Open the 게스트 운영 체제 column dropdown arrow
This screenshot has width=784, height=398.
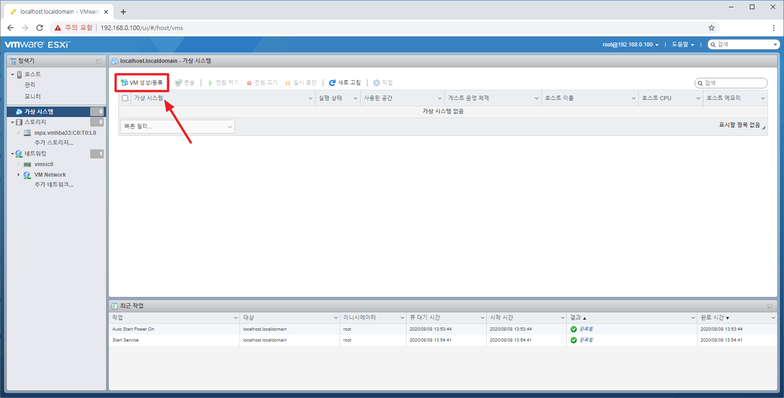pyautogui.click(x=537, y=98)
